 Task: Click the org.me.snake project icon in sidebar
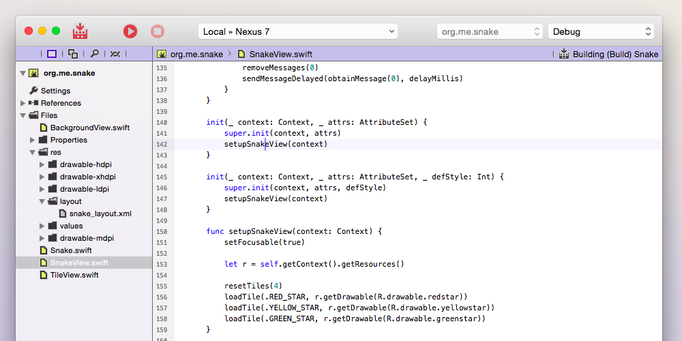click(x=33, y=73)
